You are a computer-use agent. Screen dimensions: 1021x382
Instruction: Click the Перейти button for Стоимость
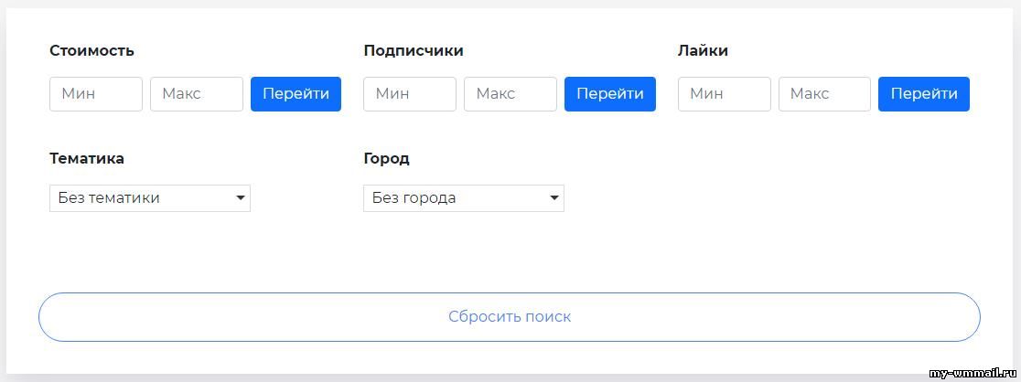[296, 94]
